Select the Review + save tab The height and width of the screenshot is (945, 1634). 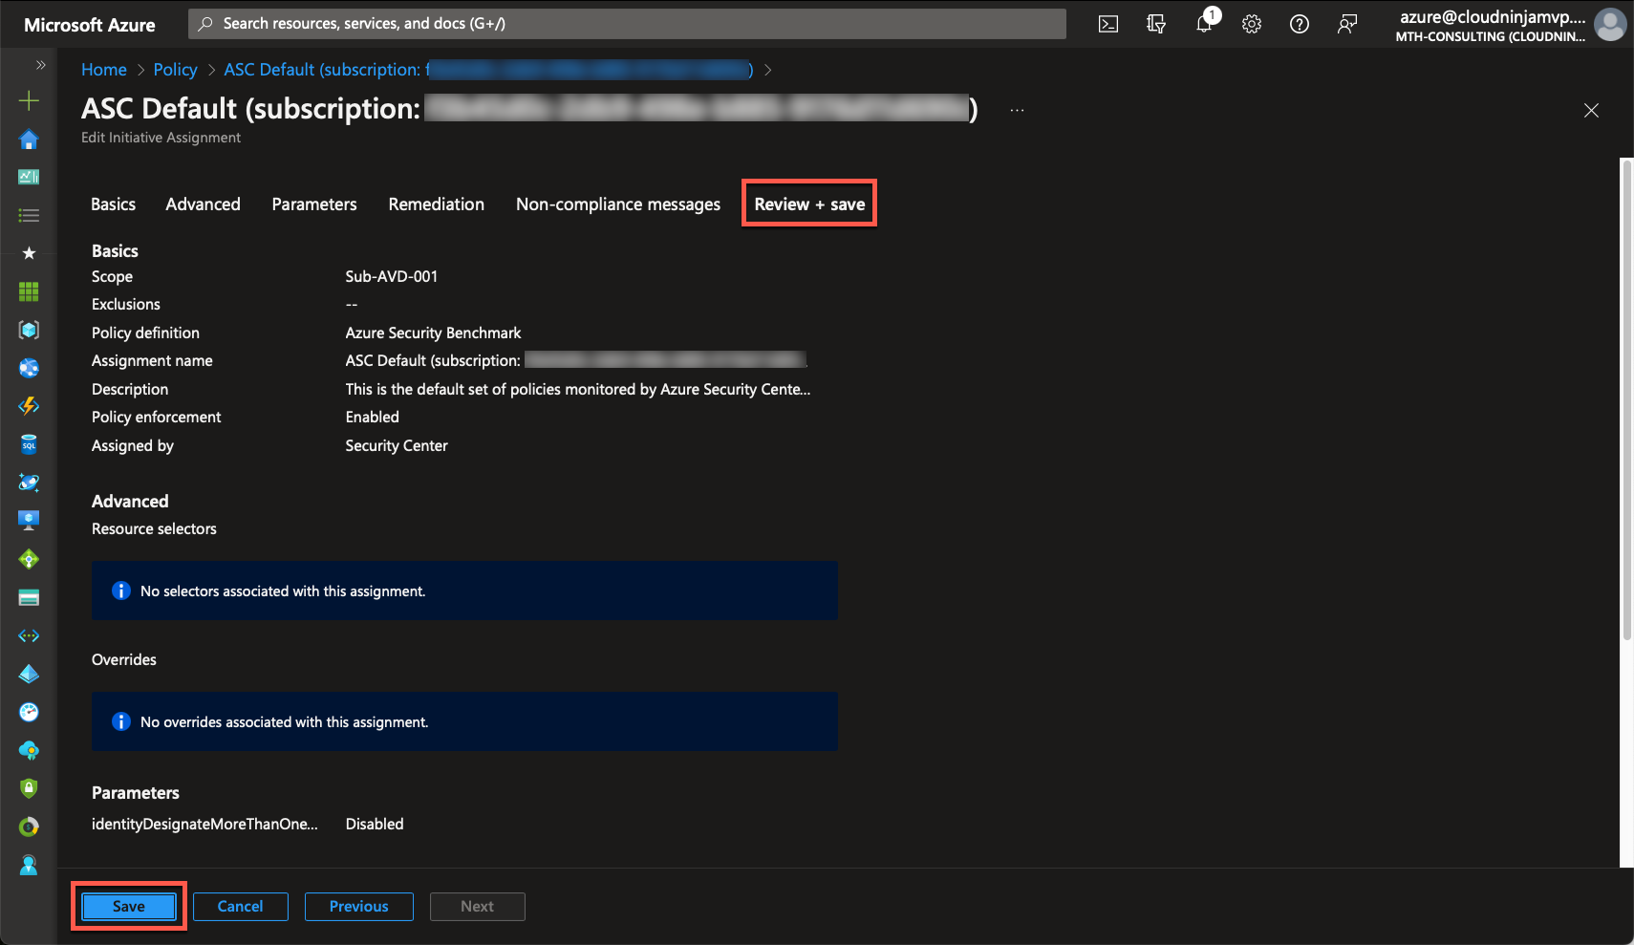(809, 204)
